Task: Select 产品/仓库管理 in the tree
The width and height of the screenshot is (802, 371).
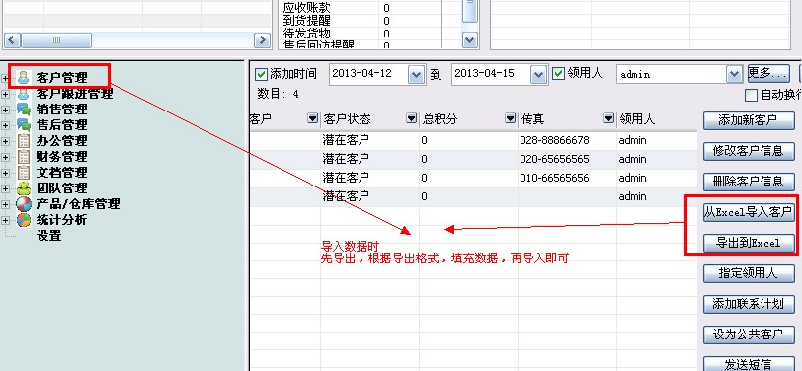Action: click(x=78, y=204)
